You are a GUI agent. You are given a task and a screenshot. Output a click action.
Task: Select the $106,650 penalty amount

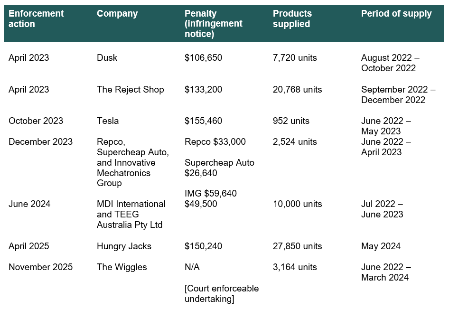click(x=203, y=58)
